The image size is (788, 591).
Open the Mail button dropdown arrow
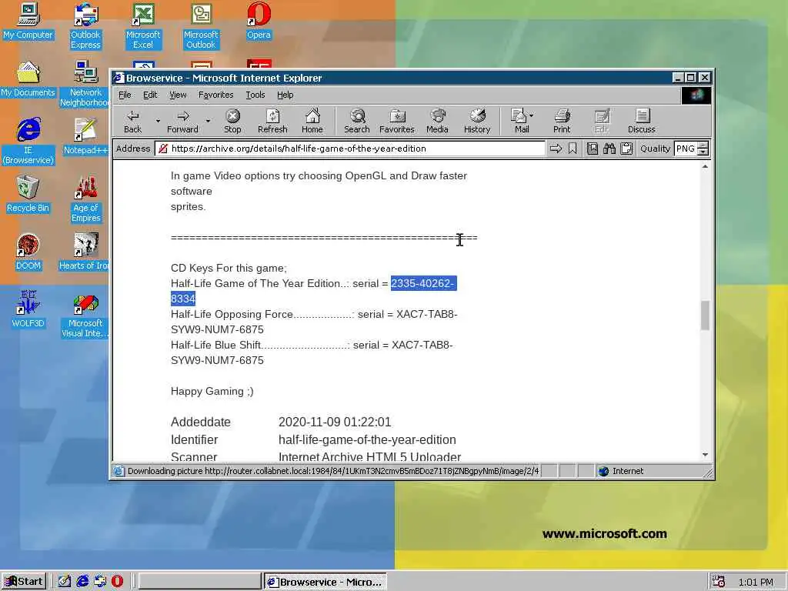point(532,115)
